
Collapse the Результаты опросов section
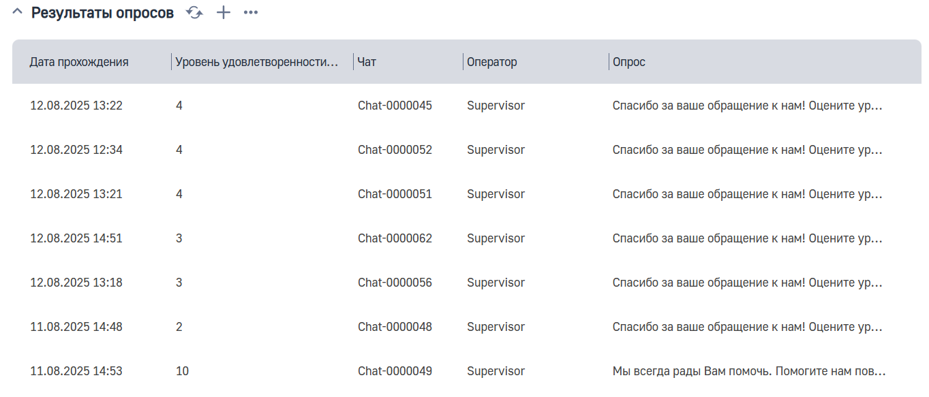18,12
